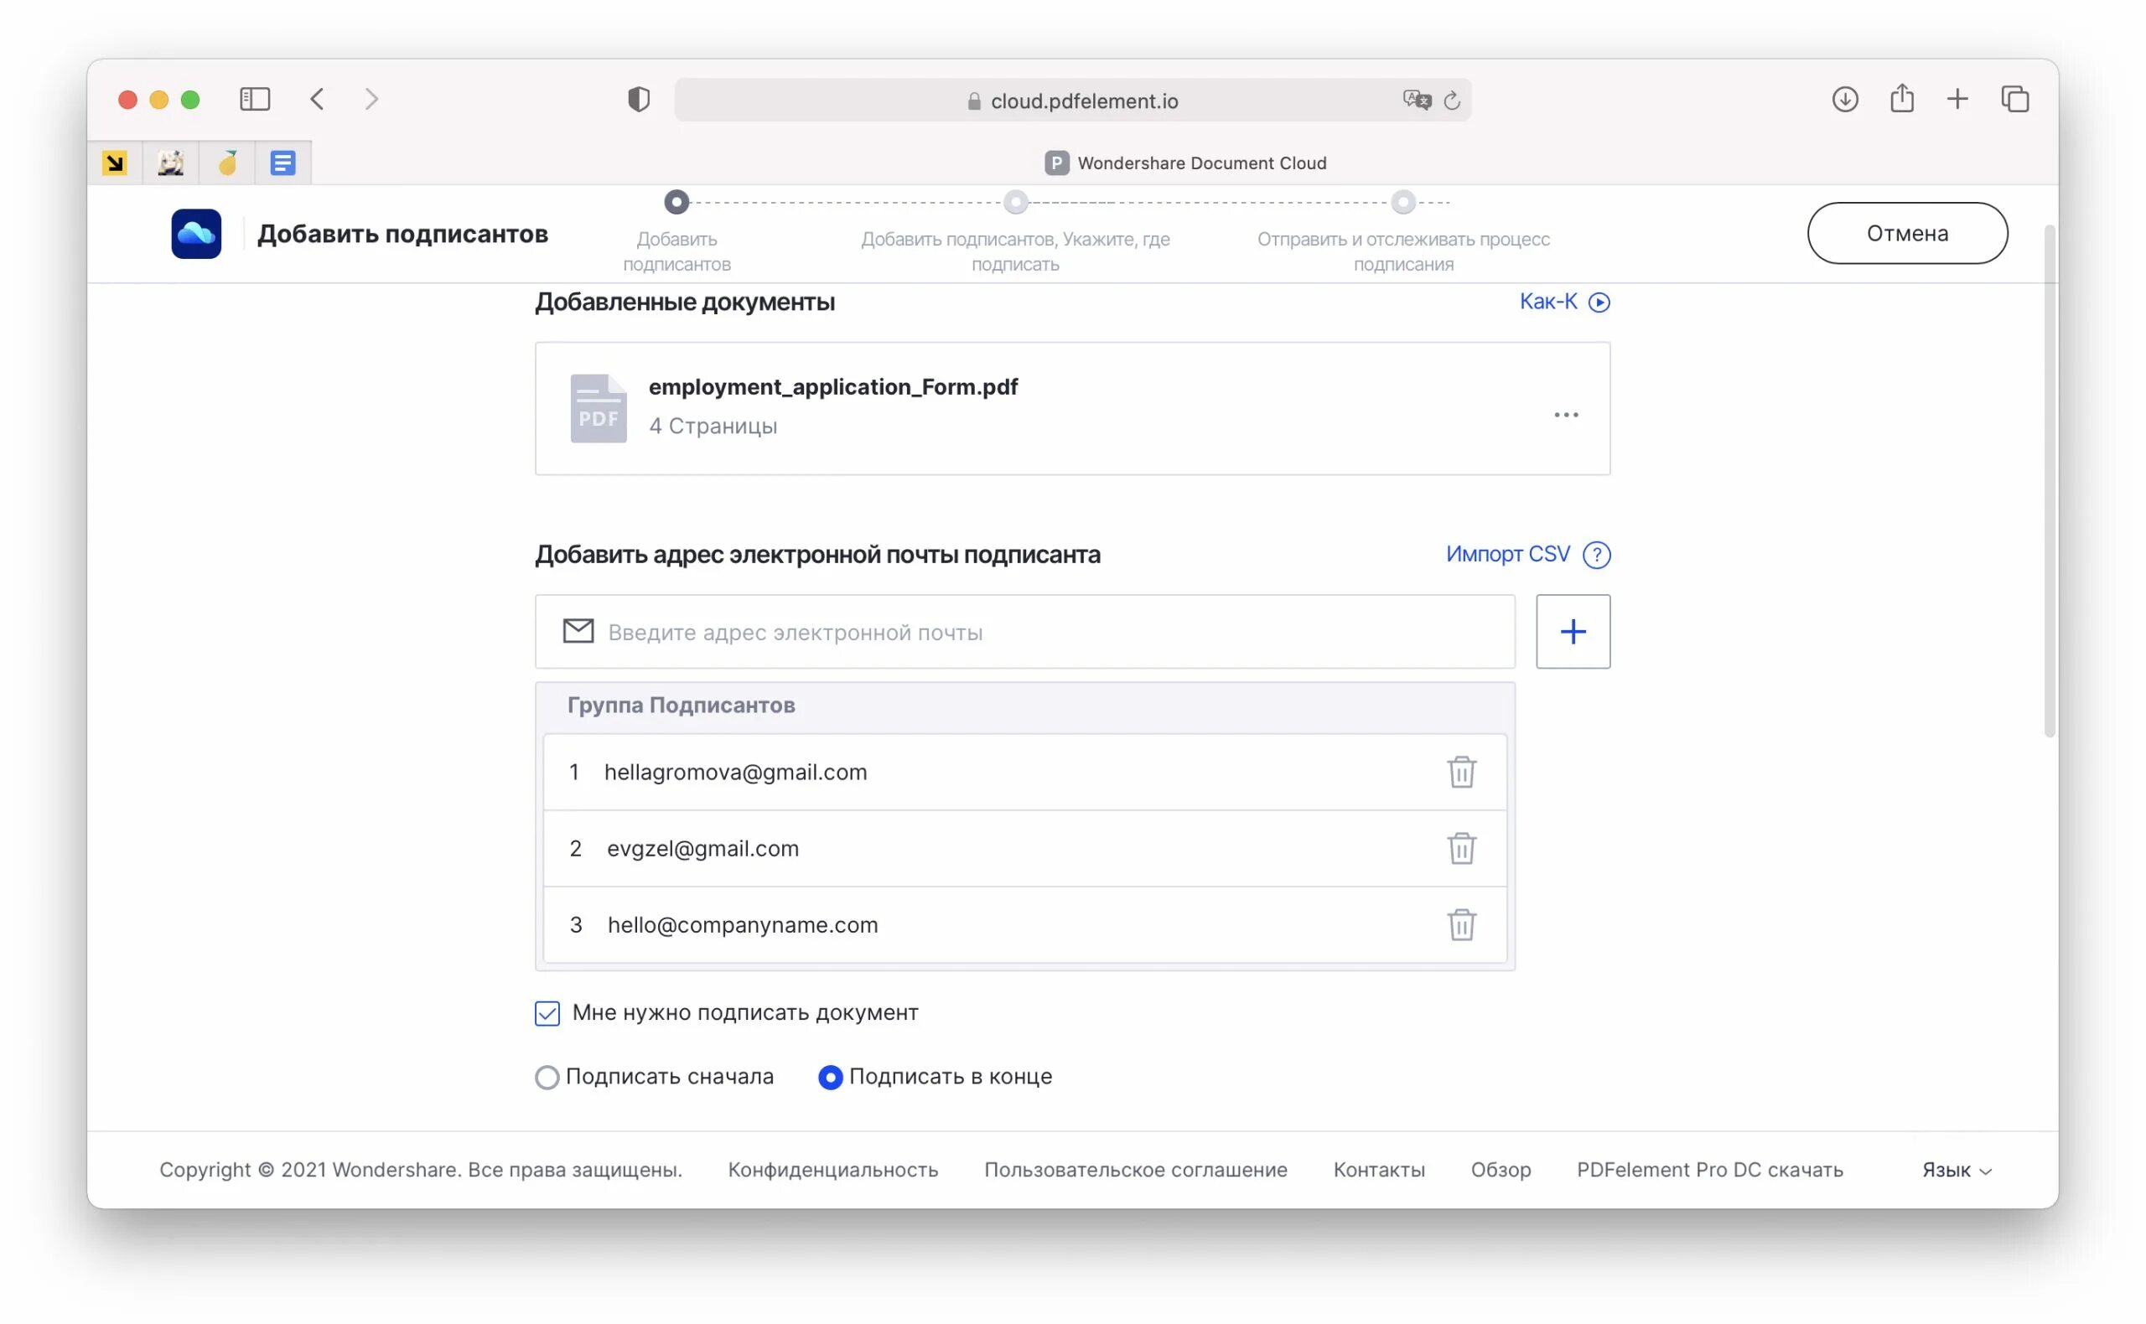Delete hellagromova@gmail.com signer with trash icon

click(1461, 772)
